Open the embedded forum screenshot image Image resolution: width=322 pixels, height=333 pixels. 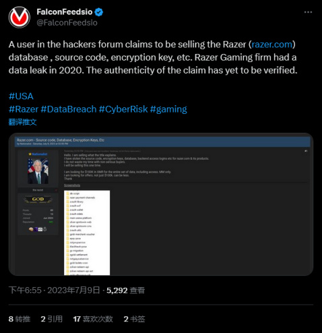(x=161, y=204)
